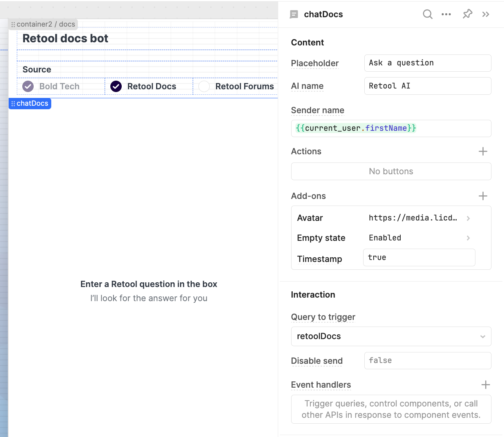Image resolution: width=504 pixels, height=437 pixels.
Task: Click 'Enter a Retool question in the box' text
Action: coord(149,284)
